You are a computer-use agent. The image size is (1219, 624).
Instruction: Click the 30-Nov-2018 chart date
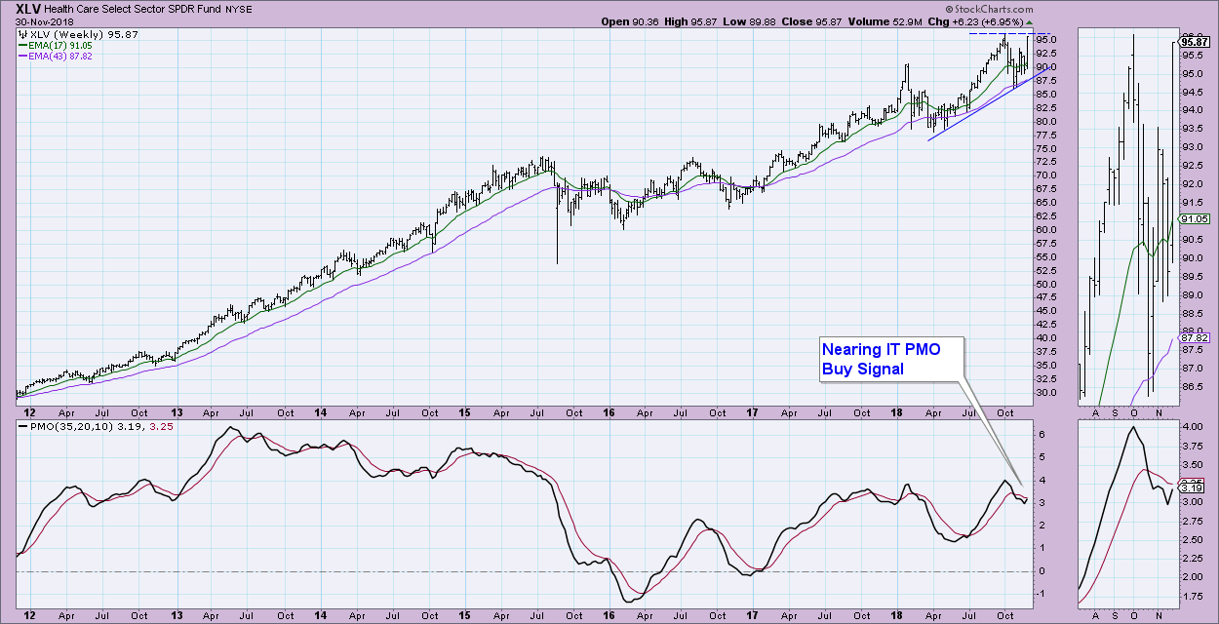click(42, 20)
